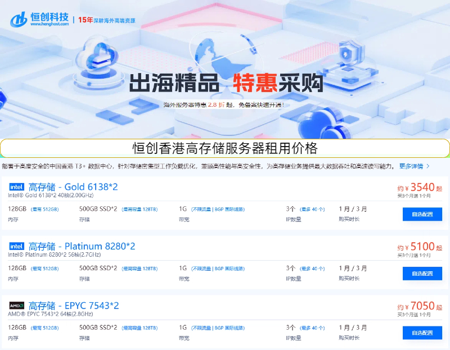Screen dimensions: 450x350
Task: Click the Intel logo beside Gold 6138*2
Action: coord(17,187)
